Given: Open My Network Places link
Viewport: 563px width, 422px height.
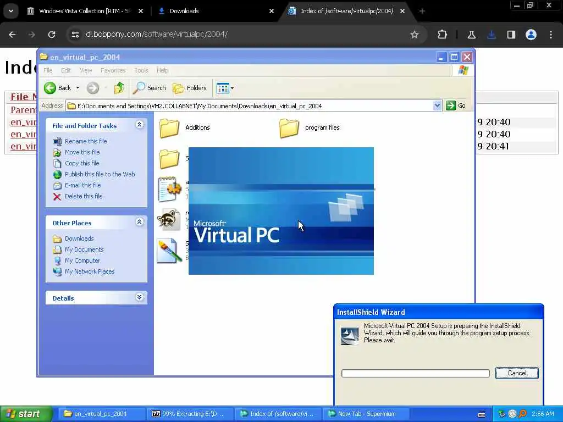Looking at the screenshot, I should (90, 271).
